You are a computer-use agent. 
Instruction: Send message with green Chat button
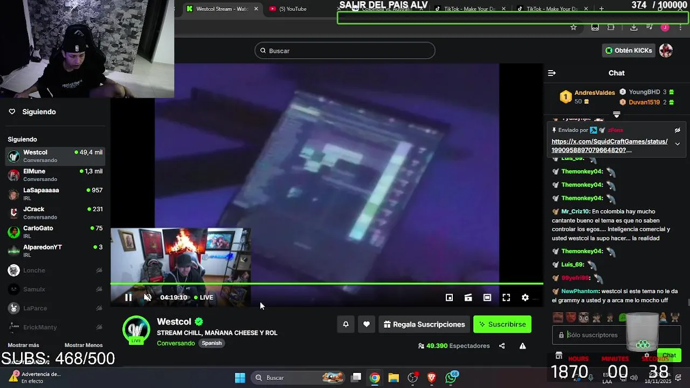[669, 355]
